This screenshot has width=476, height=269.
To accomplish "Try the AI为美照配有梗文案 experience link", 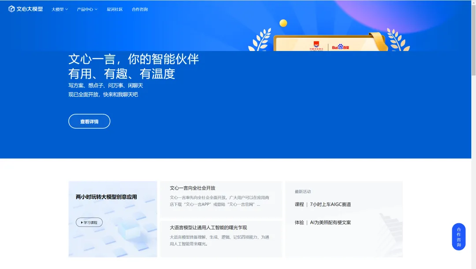I will (330, 222).
